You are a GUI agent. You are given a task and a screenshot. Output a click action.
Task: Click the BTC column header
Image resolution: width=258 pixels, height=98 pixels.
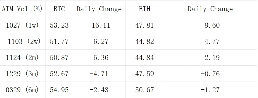[59, 9]
